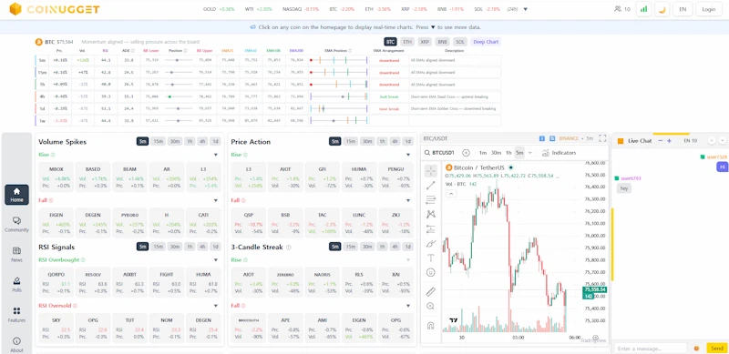Click the Login button
This screenshot has width=729, height=354.
[709, 9]
